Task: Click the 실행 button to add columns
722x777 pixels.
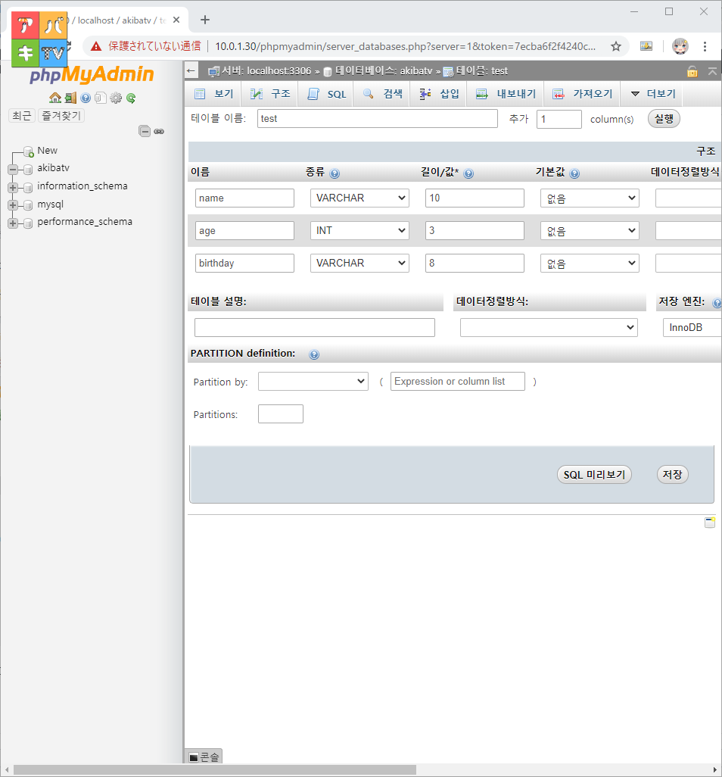Action: click(664, 118)
